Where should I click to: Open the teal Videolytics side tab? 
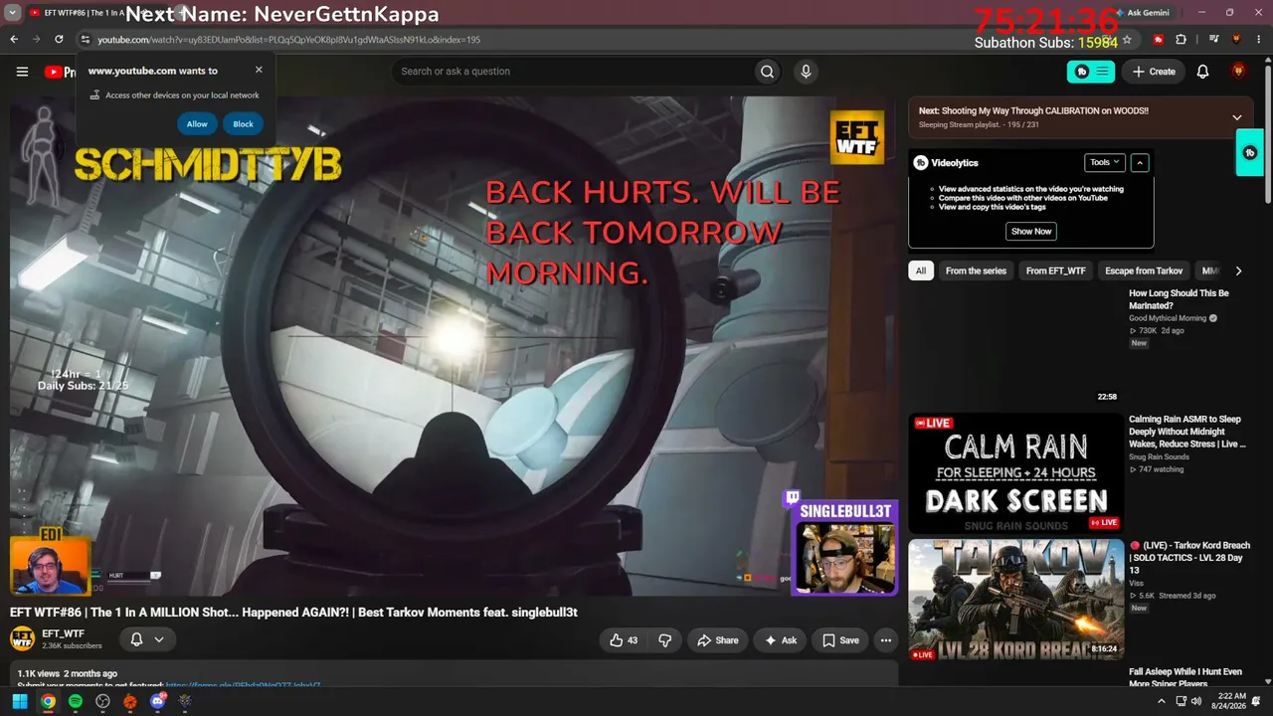tap(1250, 153)
